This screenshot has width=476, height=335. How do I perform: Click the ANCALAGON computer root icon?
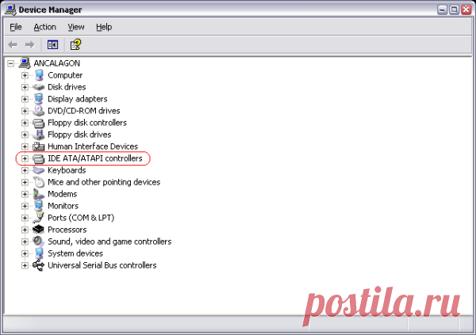(x=25, y=63)
